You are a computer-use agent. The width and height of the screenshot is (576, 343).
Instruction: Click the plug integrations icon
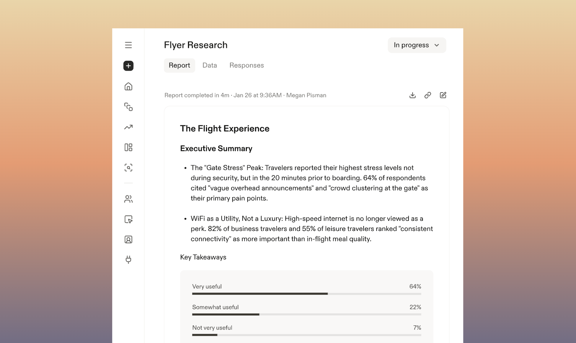point(128,260)
